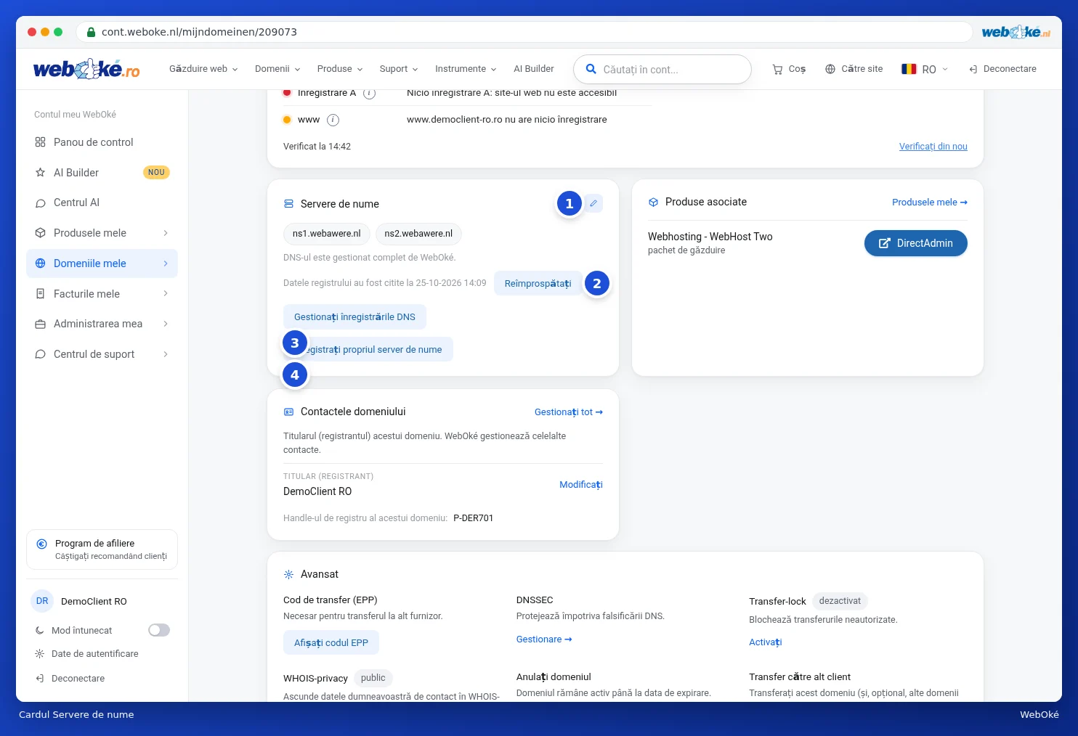Open the Domenii menu
1078x736 pixels.
pos(277,69)
